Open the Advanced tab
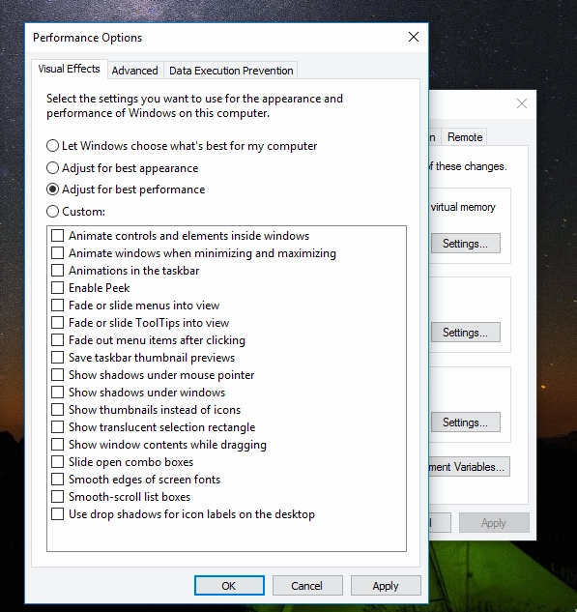Screen dimensions: 577x612 point(135,71)
